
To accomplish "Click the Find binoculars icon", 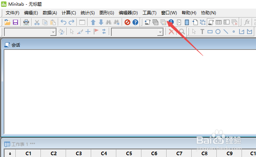I will pos(108,22).
